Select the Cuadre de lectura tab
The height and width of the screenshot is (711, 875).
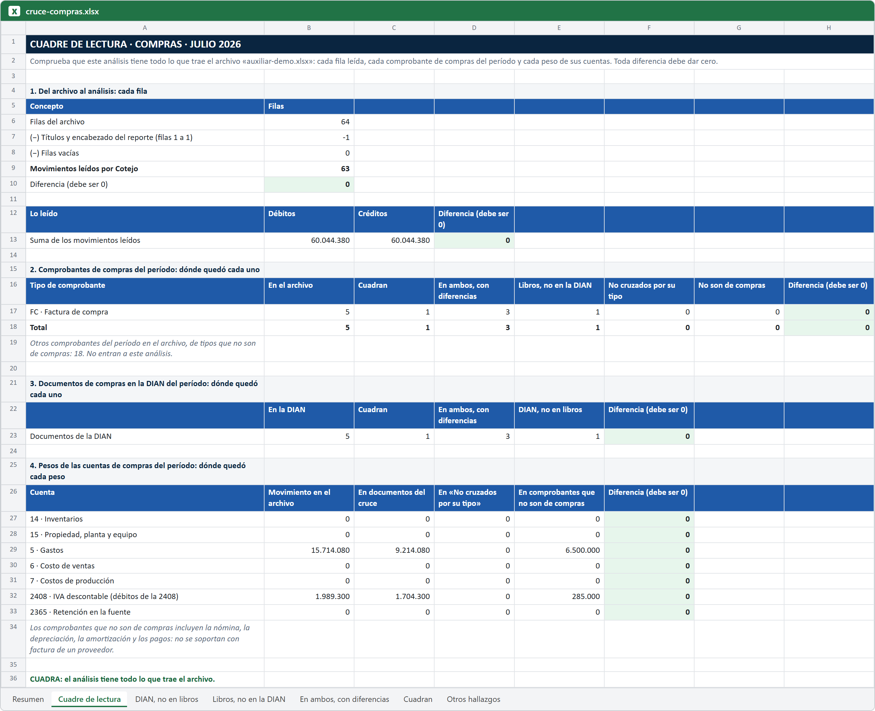click(x=89, y=699)
